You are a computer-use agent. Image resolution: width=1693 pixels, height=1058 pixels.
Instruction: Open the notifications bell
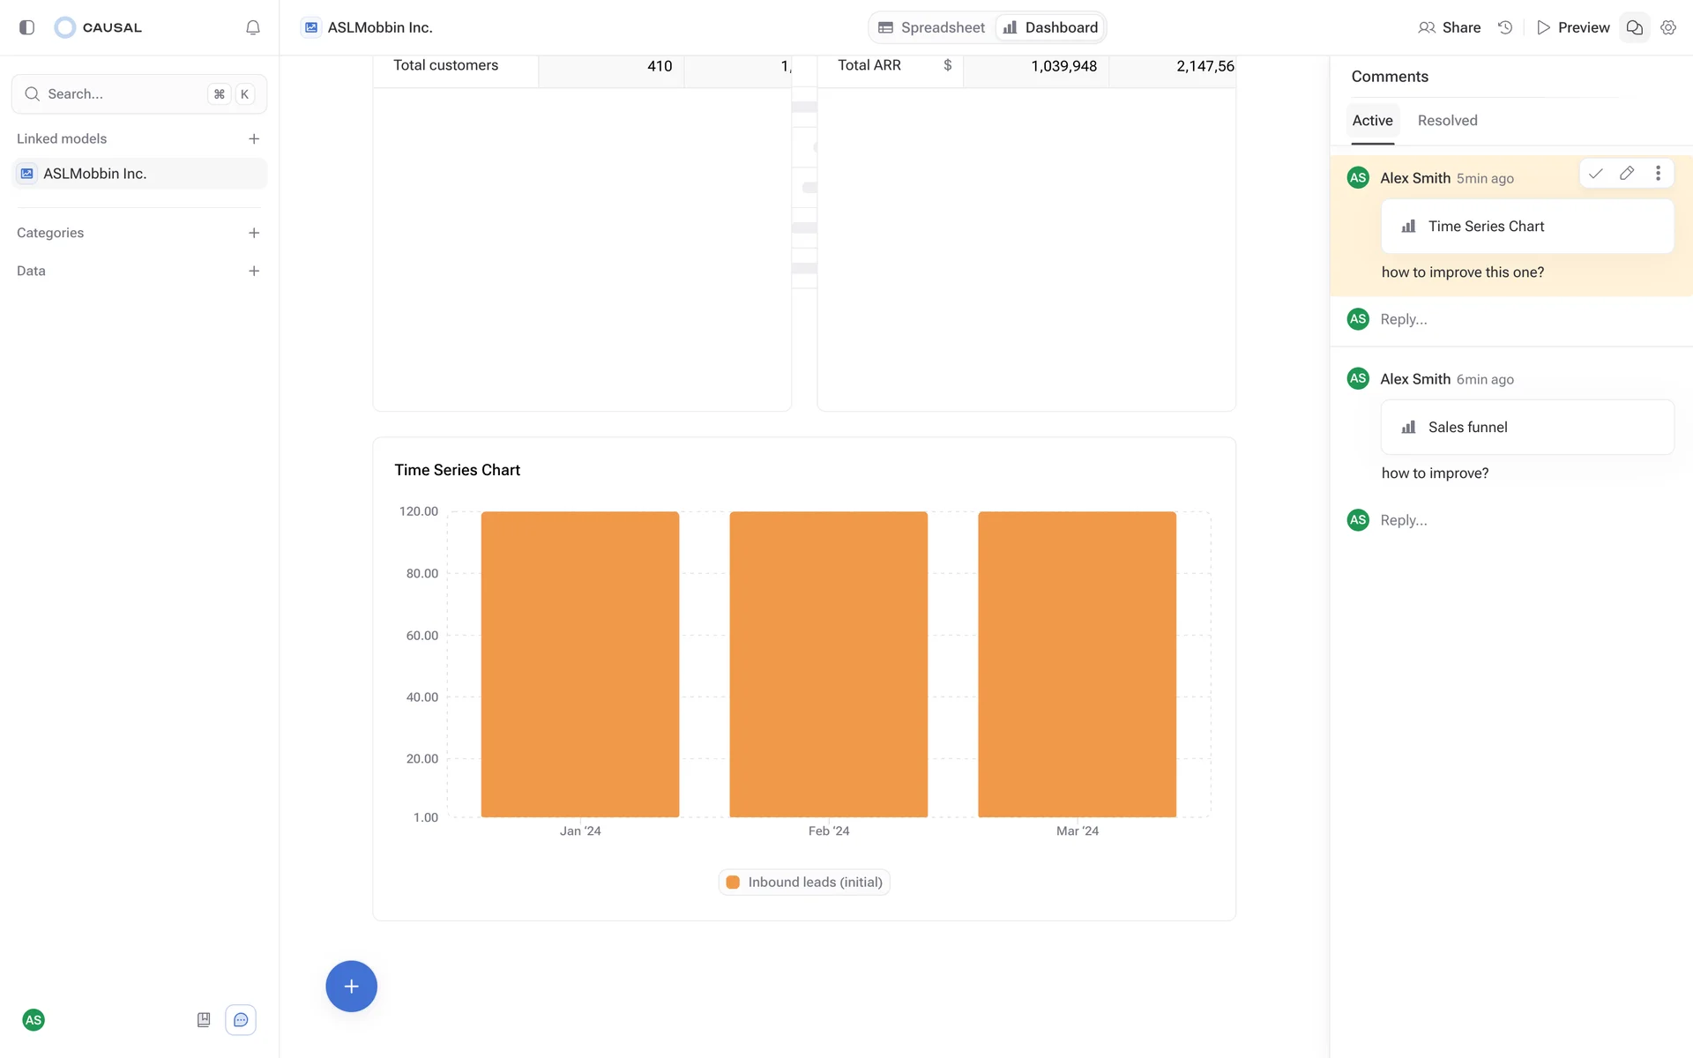(x=253, y=27)
